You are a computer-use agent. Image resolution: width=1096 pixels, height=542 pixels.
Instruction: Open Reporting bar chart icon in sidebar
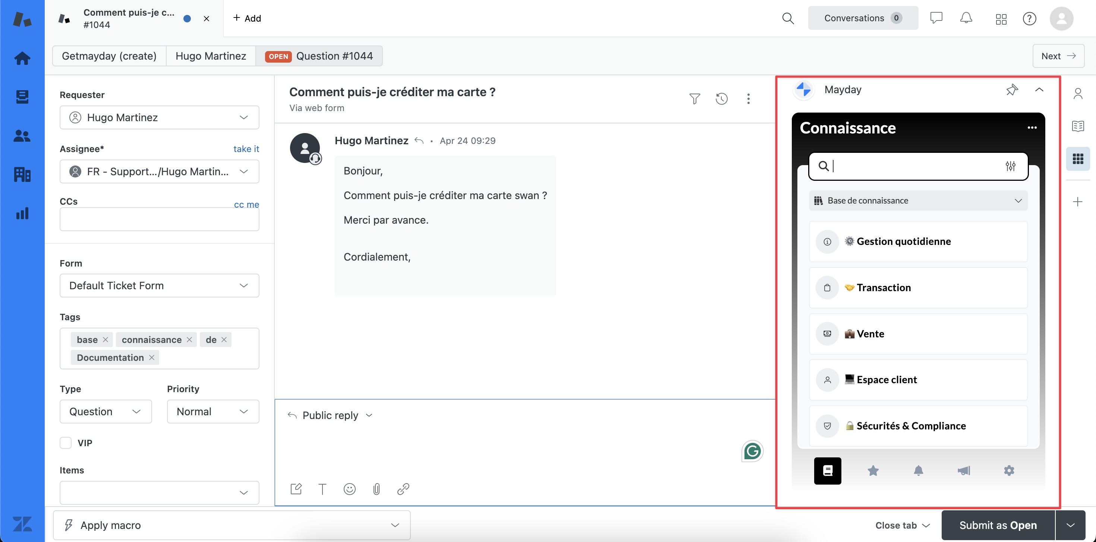[22, 213]
